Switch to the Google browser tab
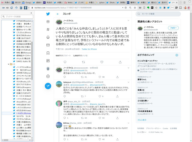Image resolution: width=192 pixels, height=142 pixels. pyautogui.click(x=27, y=2)
